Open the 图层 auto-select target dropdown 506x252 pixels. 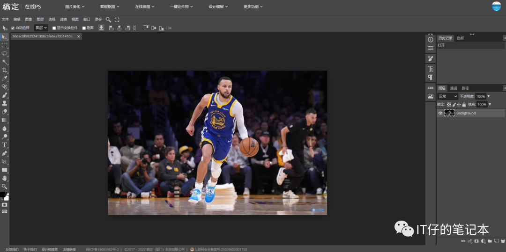(41, 28)
